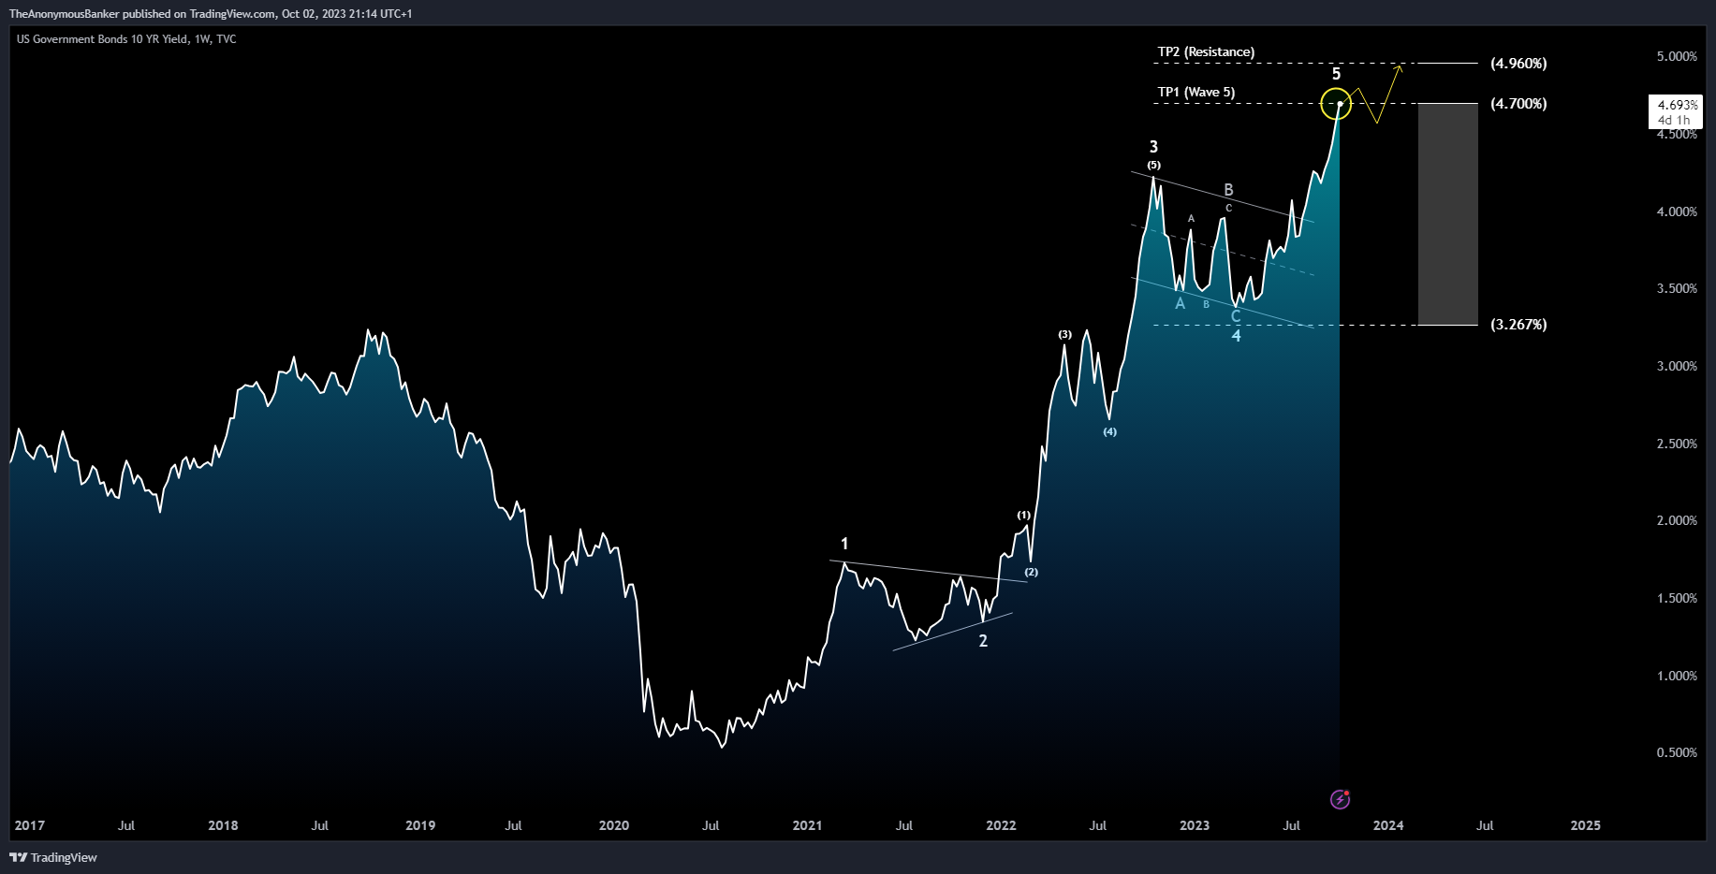Click the 3.500% price axis label
1716x874 pixels.
pyautogui.click(x=1677, y=289)
